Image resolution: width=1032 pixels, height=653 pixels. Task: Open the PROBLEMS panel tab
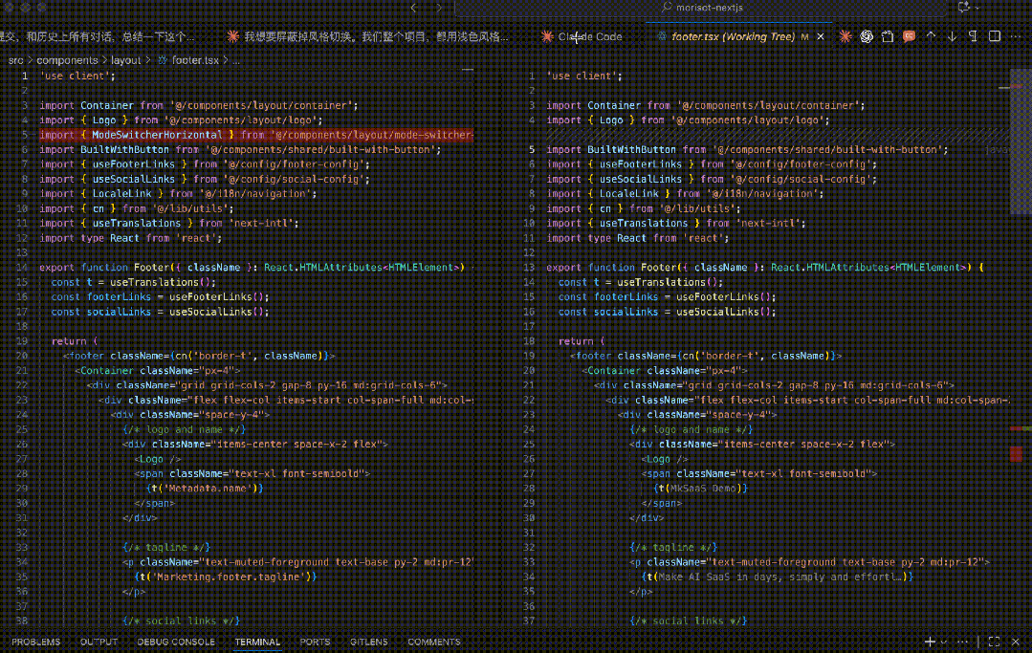click(x=35, y=642)
